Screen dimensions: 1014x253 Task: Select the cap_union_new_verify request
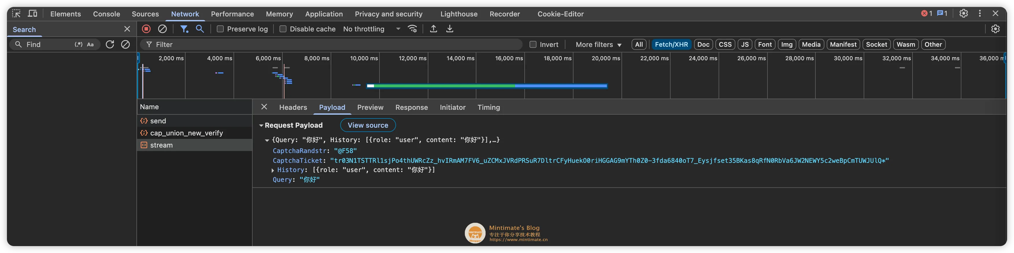point(195,133)
